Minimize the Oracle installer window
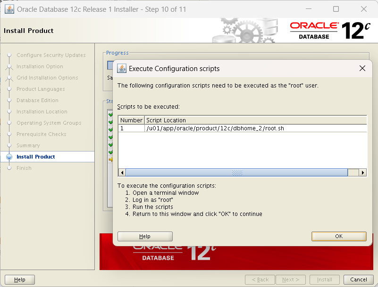This screenshot has height=287, width=378. 309,9
